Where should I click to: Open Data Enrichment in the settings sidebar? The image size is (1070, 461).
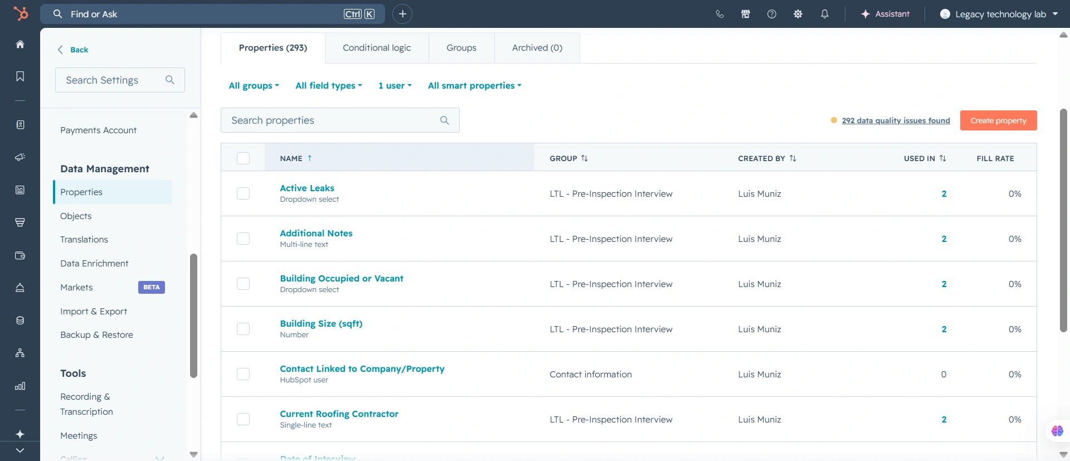coord(94,263)
